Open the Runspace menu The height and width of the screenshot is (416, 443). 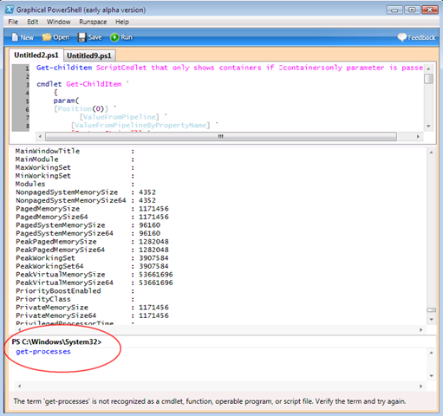[x=93, y=22]
